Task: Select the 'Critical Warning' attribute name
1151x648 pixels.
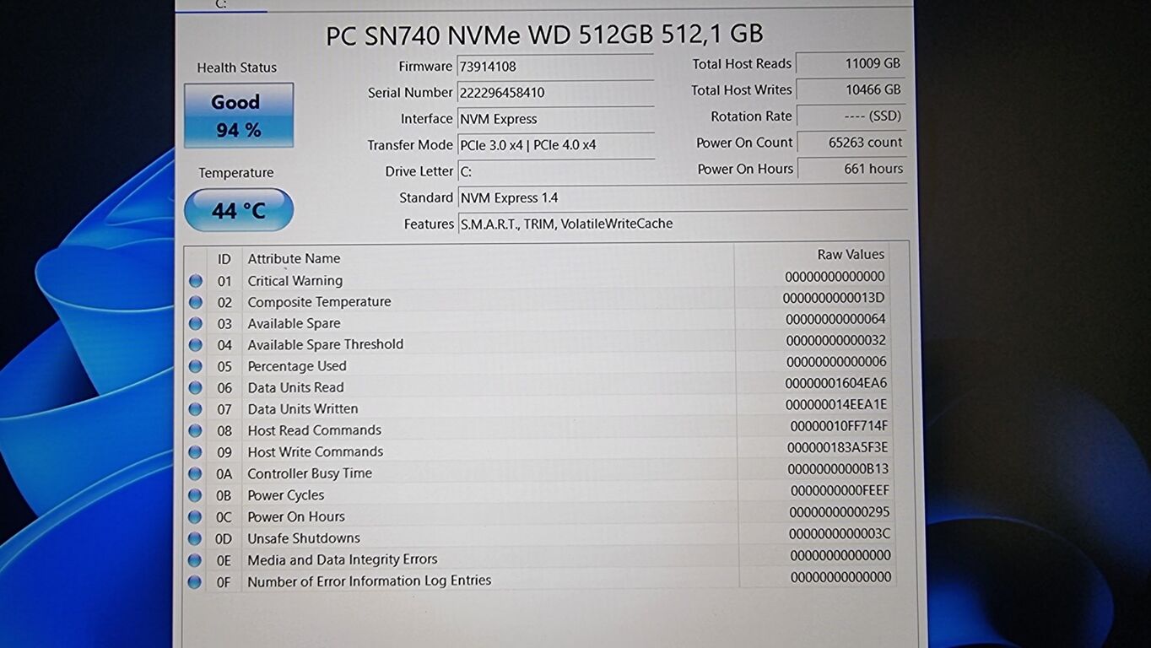Action: click(x=295, y=281)
